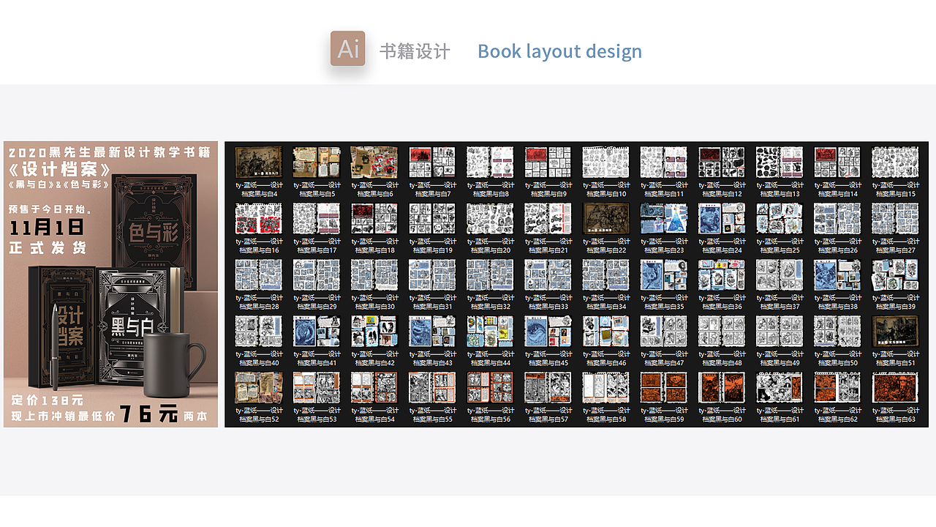
Task: Select thumbnail 设计档案黑与白24
Action: pyautogui.click(x=722, y=218)
